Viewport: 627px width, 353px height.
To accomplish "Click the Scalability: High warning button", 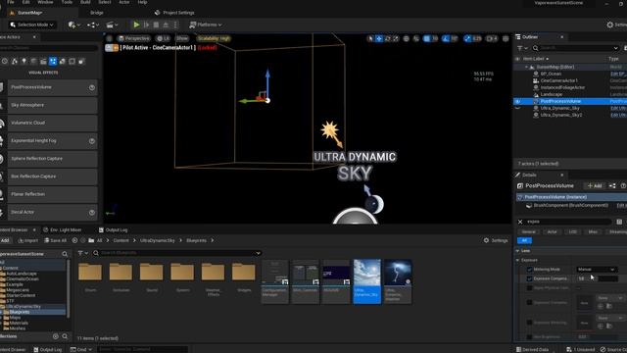I will [214, 38].
